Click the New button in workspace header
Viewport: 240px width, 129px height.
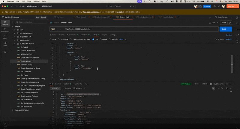pos(37,17)
